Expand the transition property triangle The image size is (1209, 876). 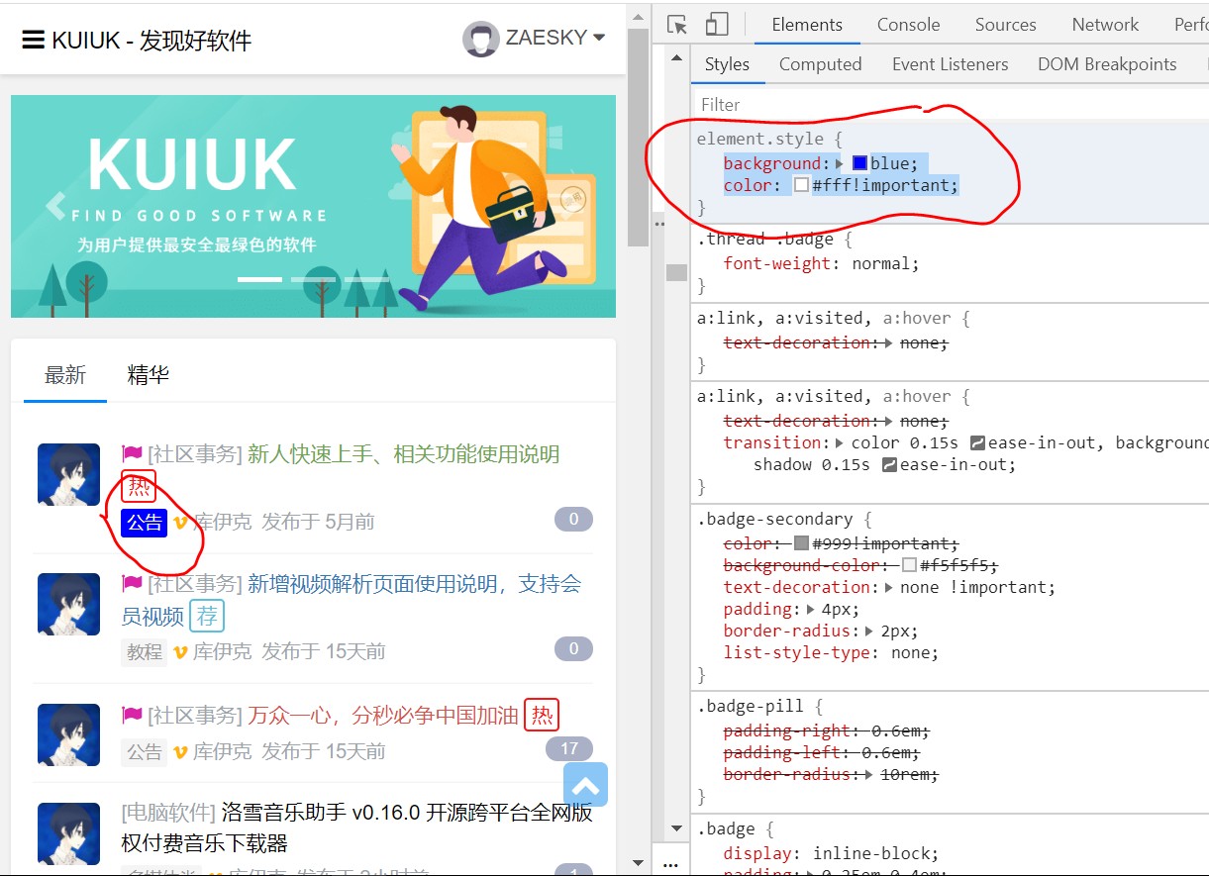(841, 442)
